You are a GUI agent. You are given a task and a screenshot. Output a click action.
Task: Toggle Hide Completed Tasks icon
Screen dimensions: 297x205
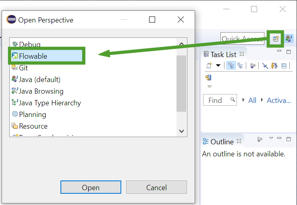tap(265, 66)
